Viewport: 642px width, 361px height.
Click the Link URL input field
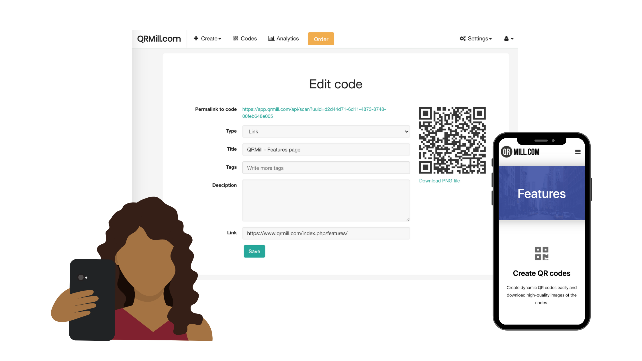tap(326, 233)
